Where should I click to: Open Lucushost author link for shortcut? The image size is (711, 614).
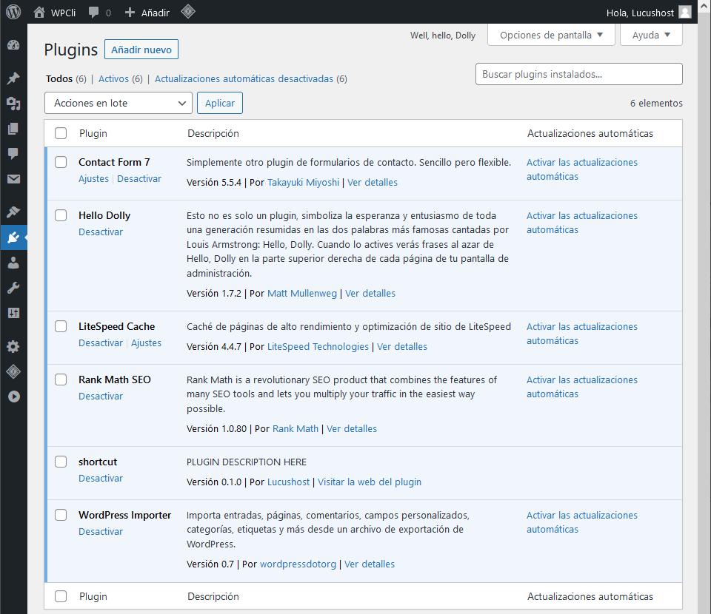[288, 482]
